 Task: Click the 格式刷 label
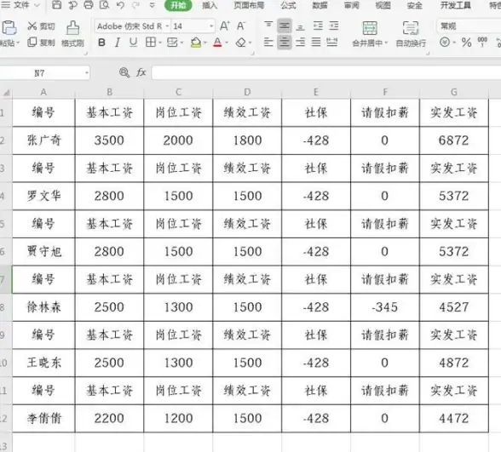click(73, 43)
